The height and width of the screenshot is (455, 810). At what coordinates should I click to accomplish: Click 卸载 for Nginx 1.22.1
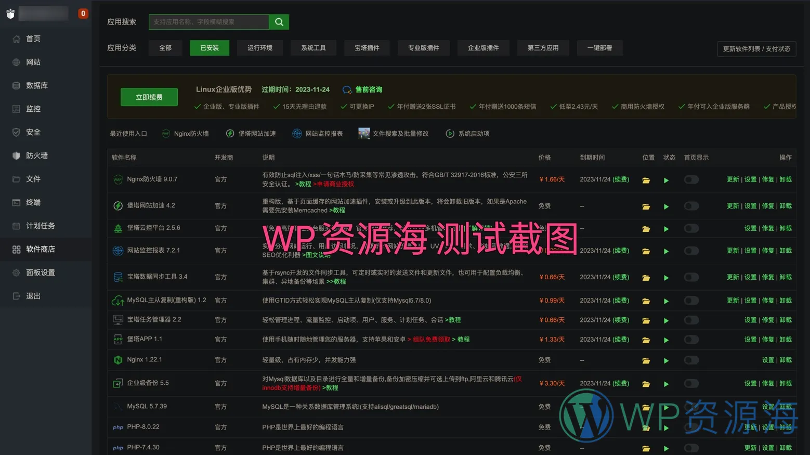(x=786, y=360)
